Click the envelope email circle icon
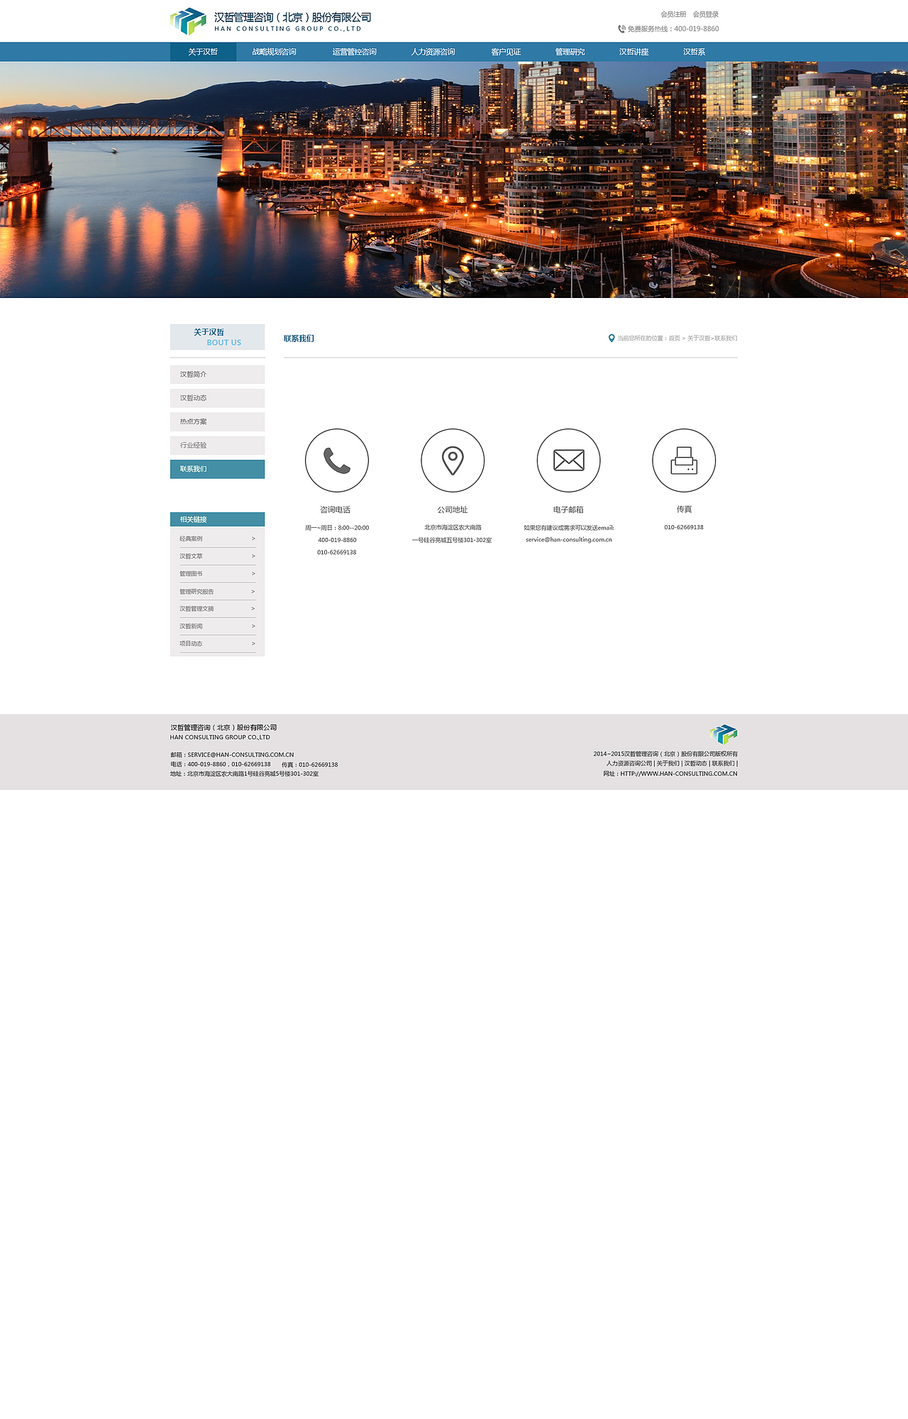 568,460
